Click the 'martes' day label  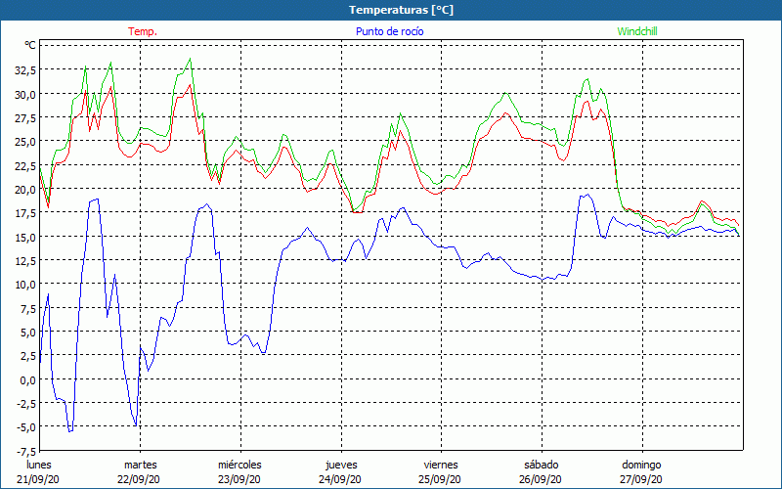click(140, 465)
